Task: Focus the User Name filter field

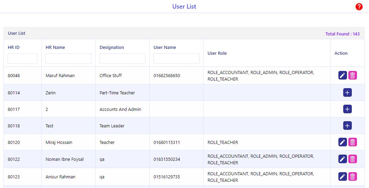Action: coord(176,59)
